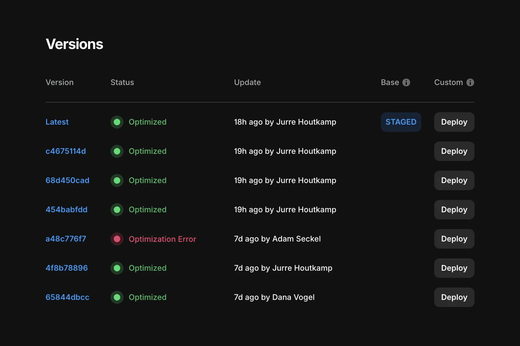520x346 pixels.
Task: Click the green status dot for 454babfdd
Action: pos(117,210)
